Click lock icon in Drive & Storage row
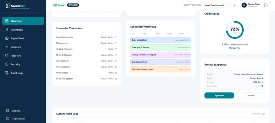Viewport: 275px width, 123px height. (x=116, y=55)
